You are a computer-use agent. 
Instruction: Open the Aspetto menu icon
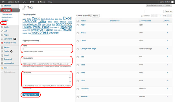coord(2,47)
